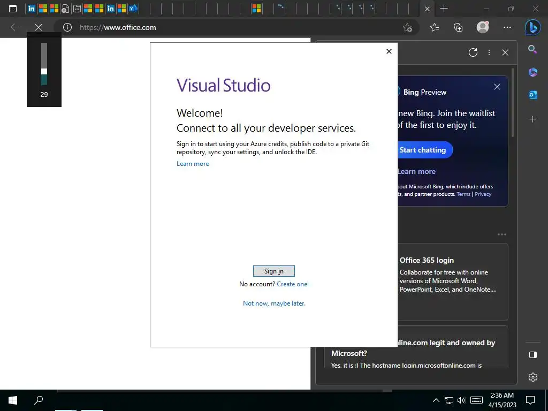Viewport: 548px width, 411px height.
Task: Stop loading the page
Action: 39,27
